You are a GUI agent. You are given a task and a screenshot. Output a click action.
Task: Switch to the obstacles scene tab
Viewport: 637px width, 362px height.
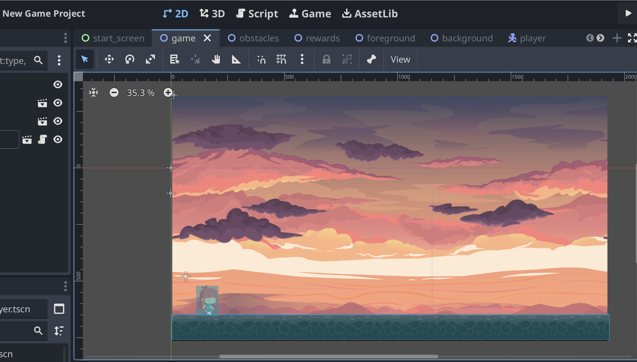coord(253,38)
